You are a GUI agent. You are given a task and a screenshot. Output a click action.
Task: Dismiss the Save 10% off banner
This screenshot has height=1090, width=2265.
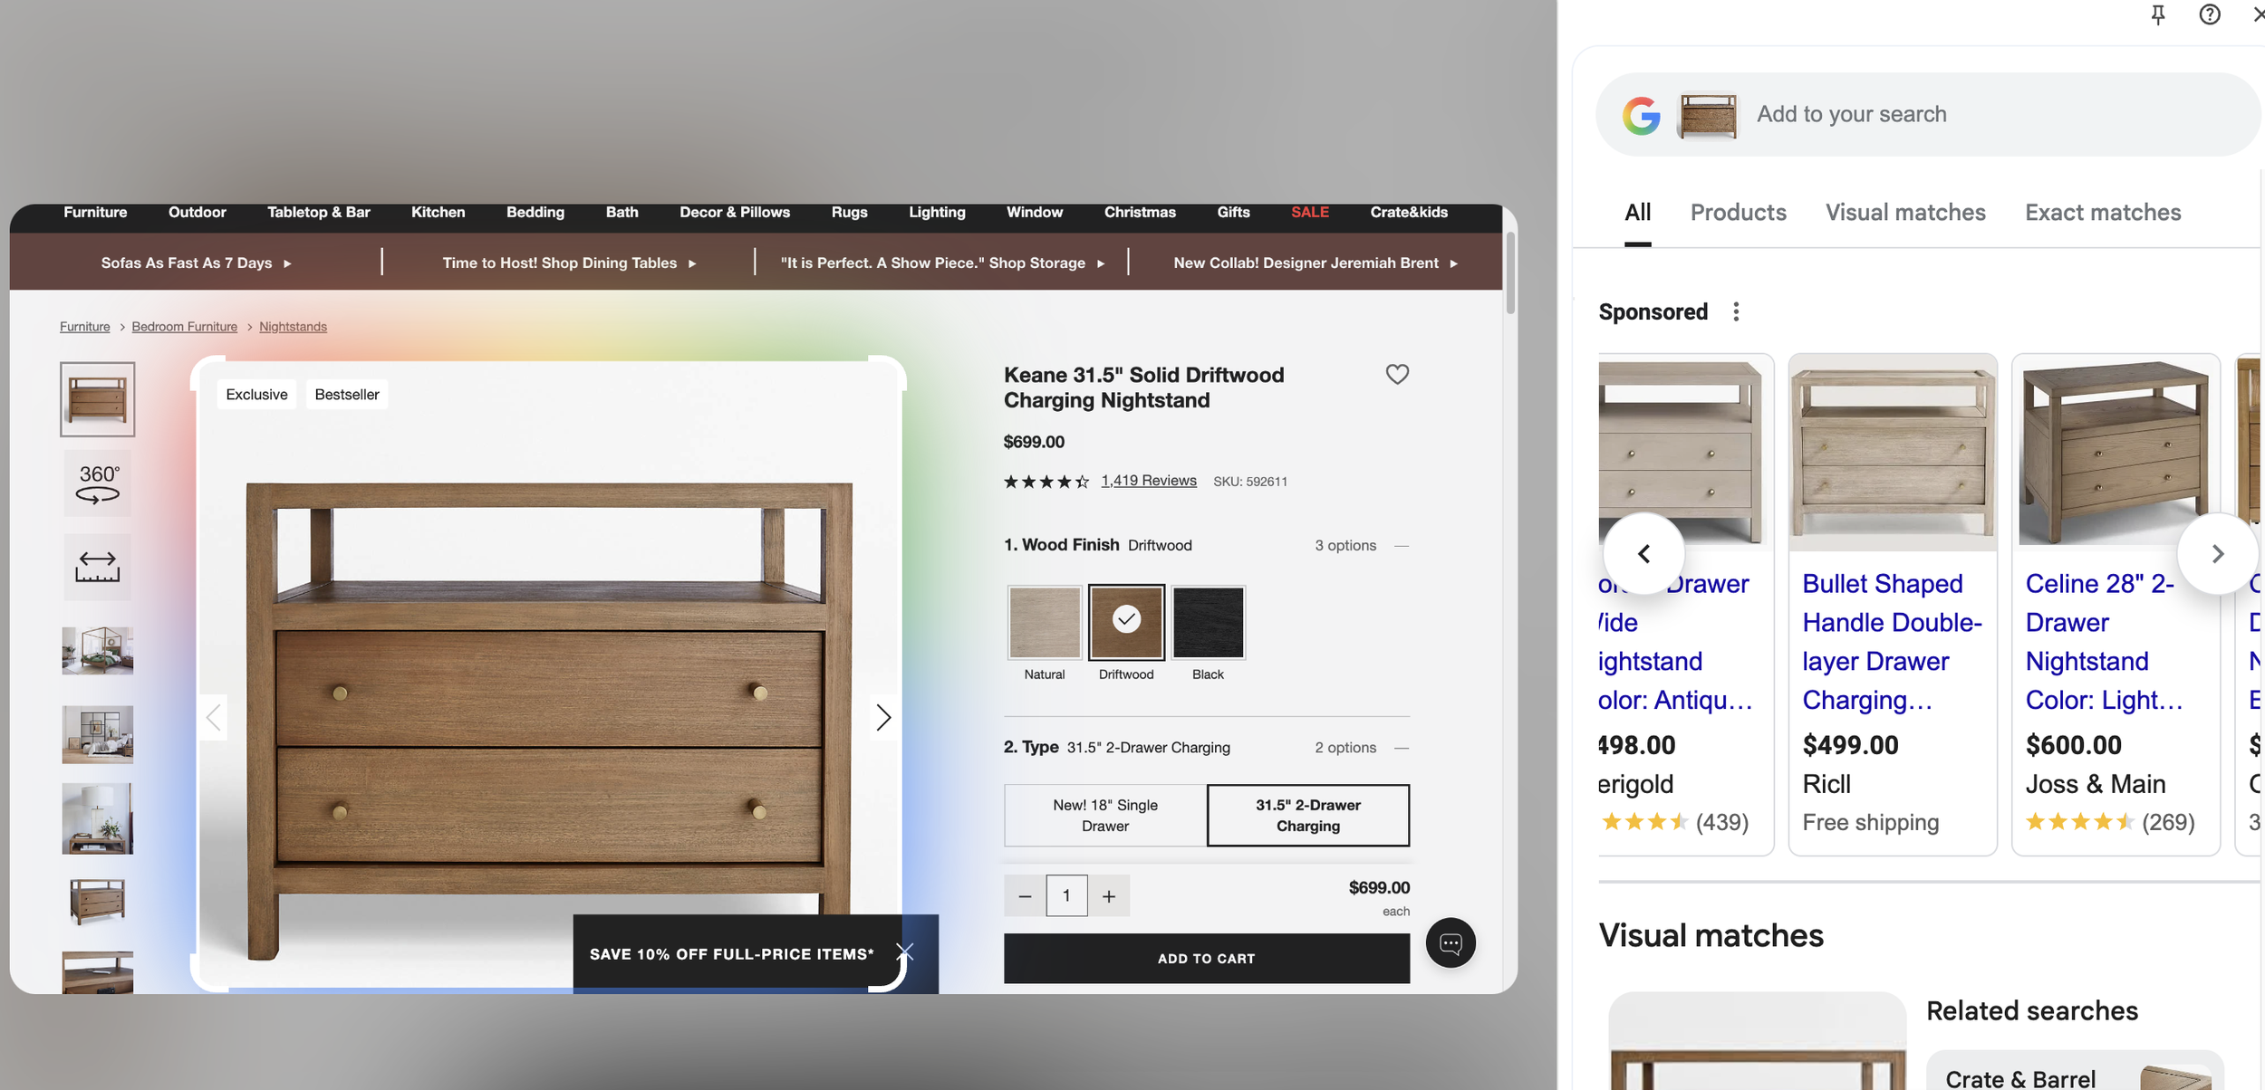tap(904, 951)
